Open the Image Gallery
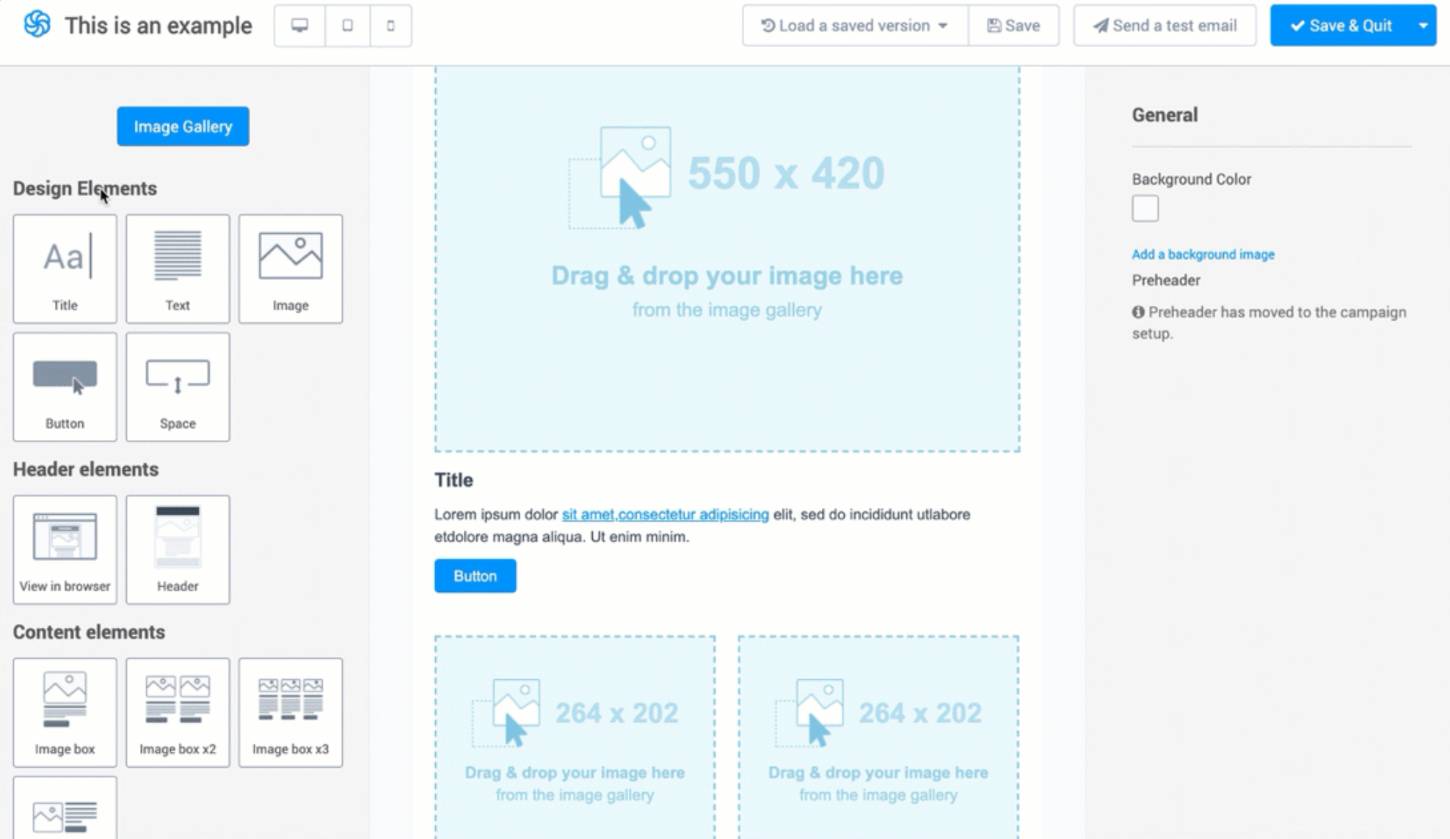Viewport: 1450px width, 839px height. (183, 126)
